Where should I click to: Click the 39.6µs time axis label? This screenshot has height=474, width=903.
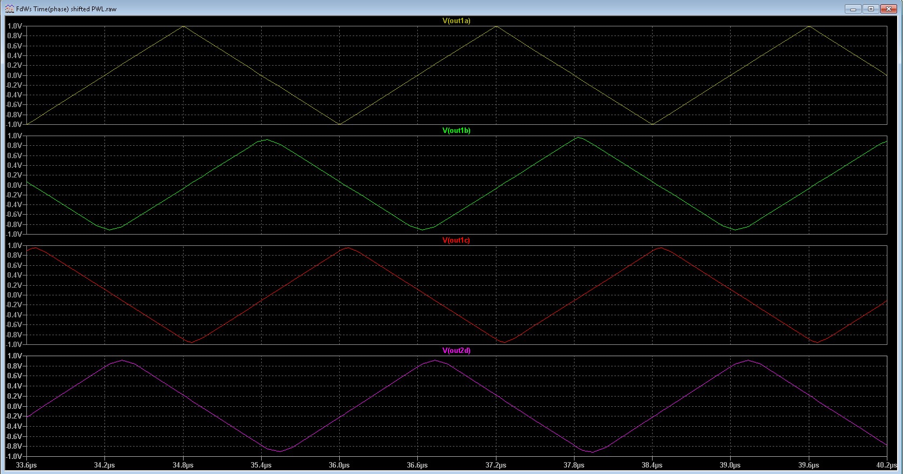(x=809, y=465)
